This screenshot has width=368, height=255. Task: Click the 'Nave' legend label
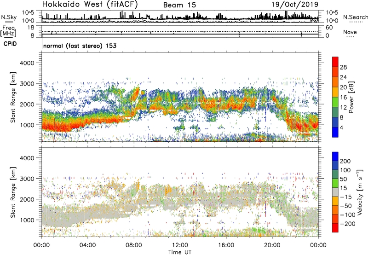pyautogui.click(x=350, y=32)
